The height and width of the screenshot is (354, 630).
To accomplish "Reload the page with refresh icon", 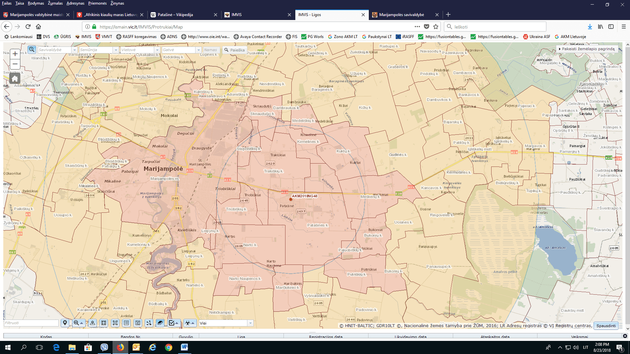I will tap(28, 27).
